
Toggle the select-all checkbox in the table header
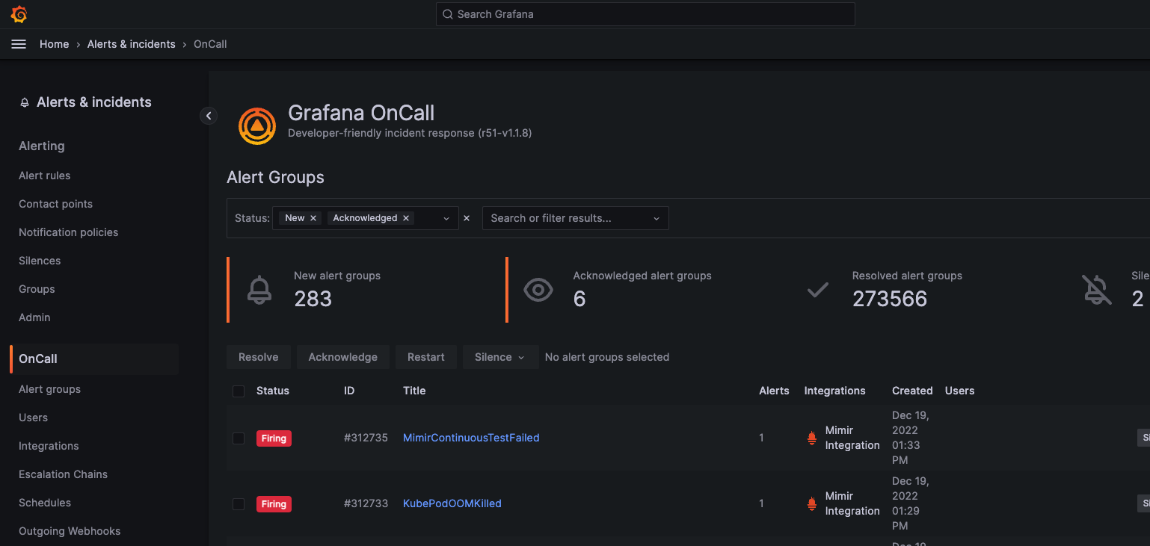click(239, 391)
